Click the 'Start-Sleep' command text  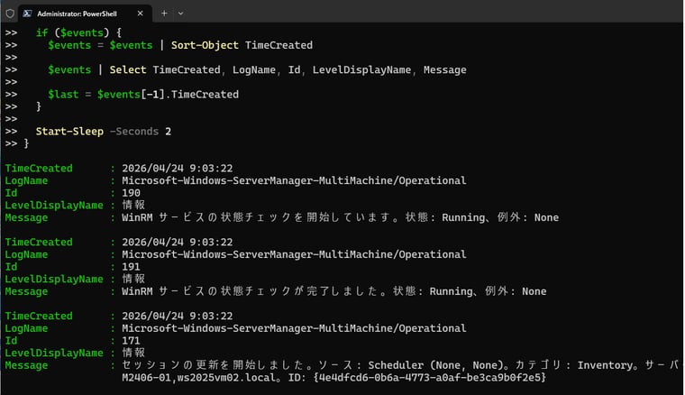click(70, 132)
